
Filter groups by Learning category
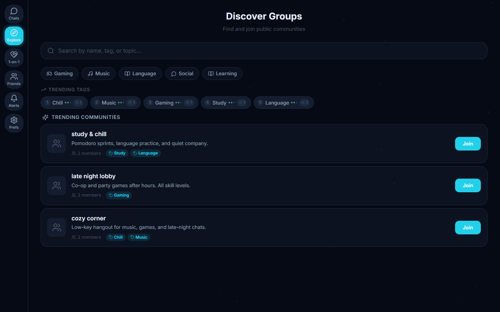tap(222, 74)
